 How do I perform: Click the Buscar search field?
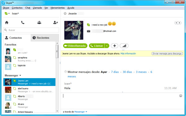click(x=31, y=30)
